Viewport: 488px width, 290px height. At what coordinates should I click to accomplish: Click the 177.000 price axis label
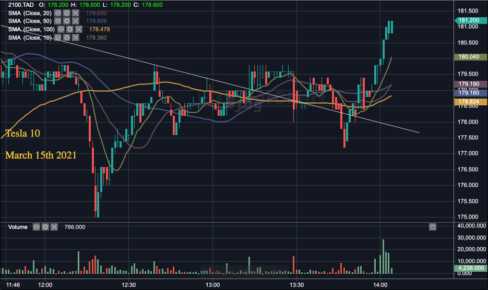click(x=468, y=153)
